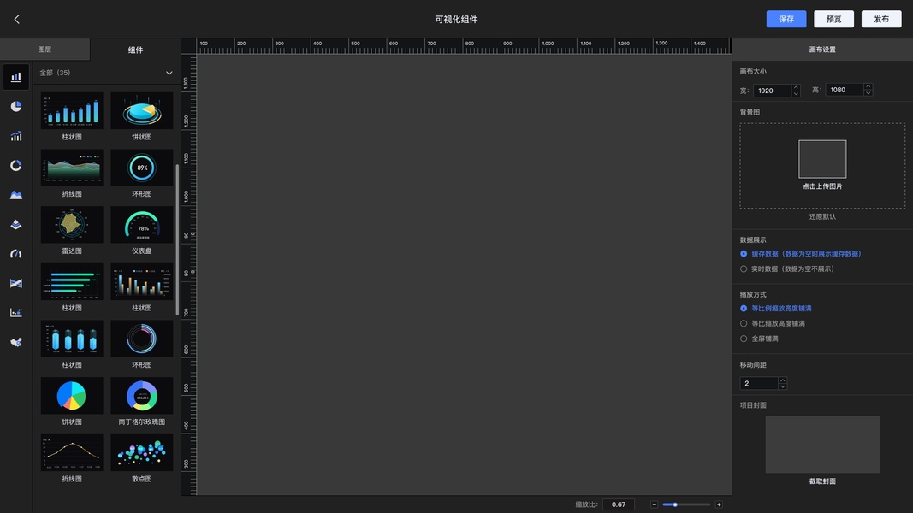Image resolution: width=913 pixels, height=513 pixels.
Task: Add the horizontal green bars 柱状图 component
Action: click(x=72, y=281)
